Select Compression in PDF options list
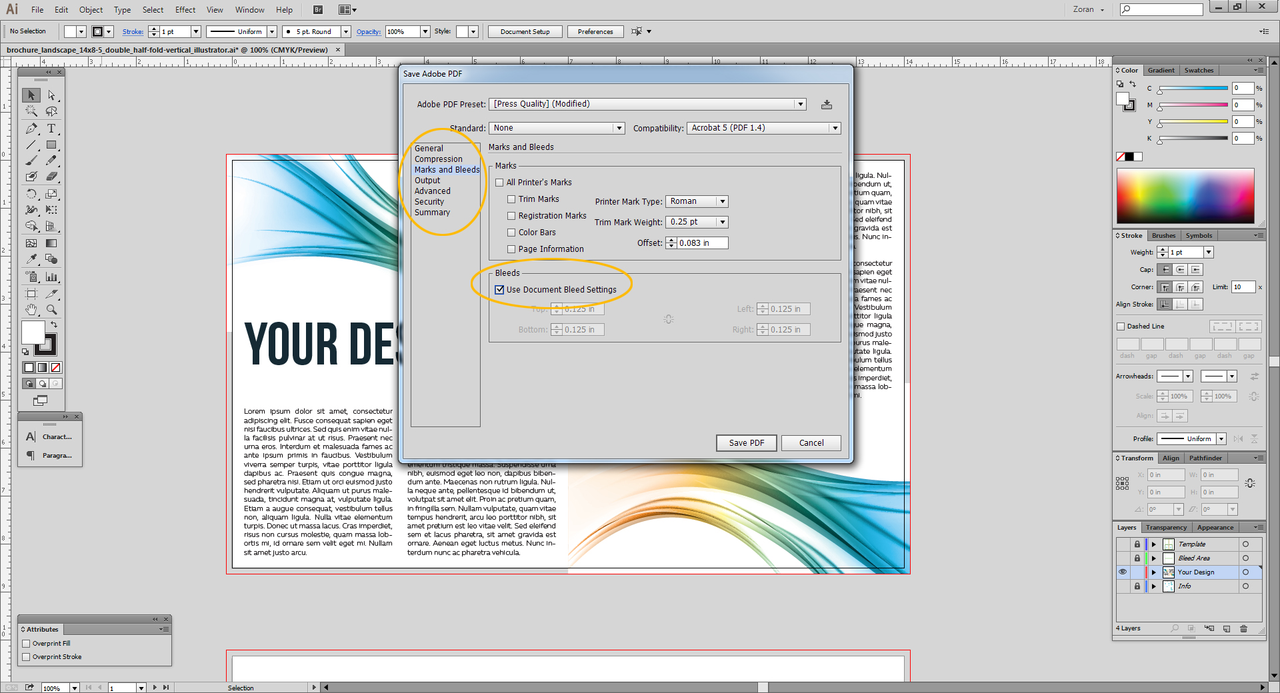Image resolution: width=1280 pixels, height=693 pixels. 438,159
